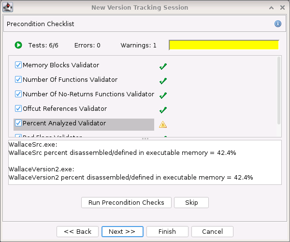Viewport: 290px width, 242px height.
Task: Toggle Number Of Functions Validator checkbox
Action: [x=18, y=79]
